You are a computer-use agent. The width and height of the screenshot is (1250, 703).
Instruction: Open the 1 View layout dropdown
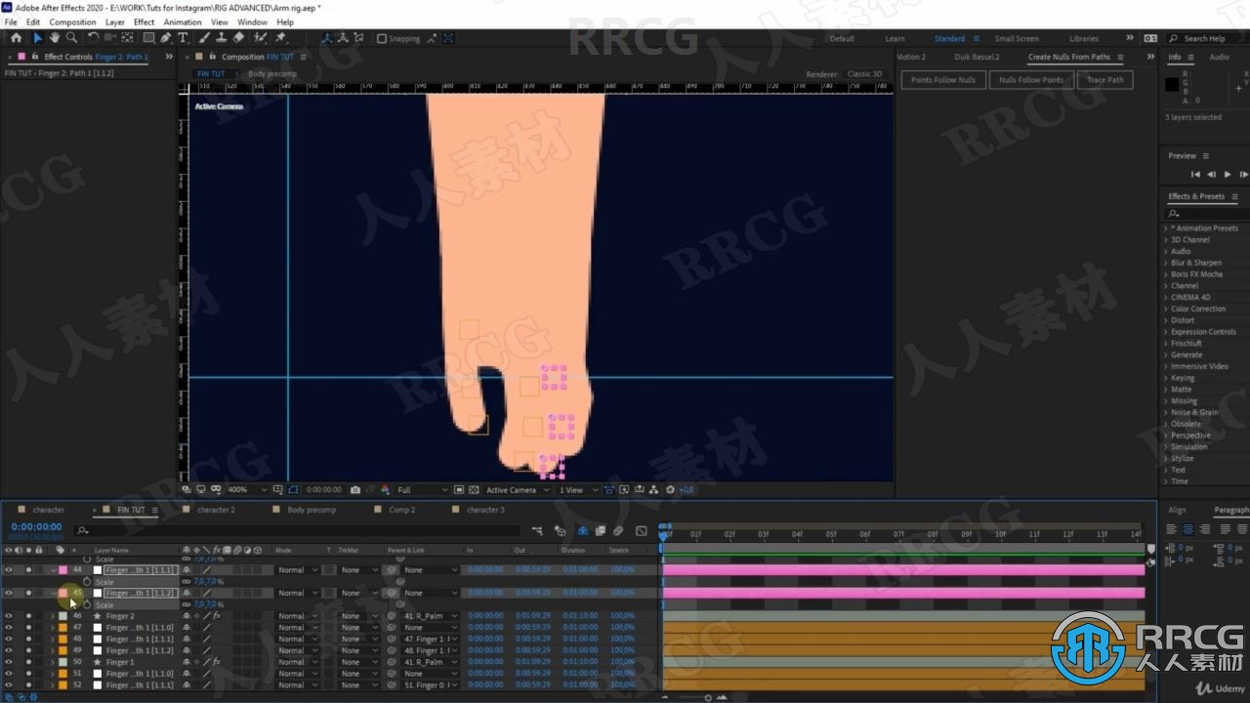point(576,490)
